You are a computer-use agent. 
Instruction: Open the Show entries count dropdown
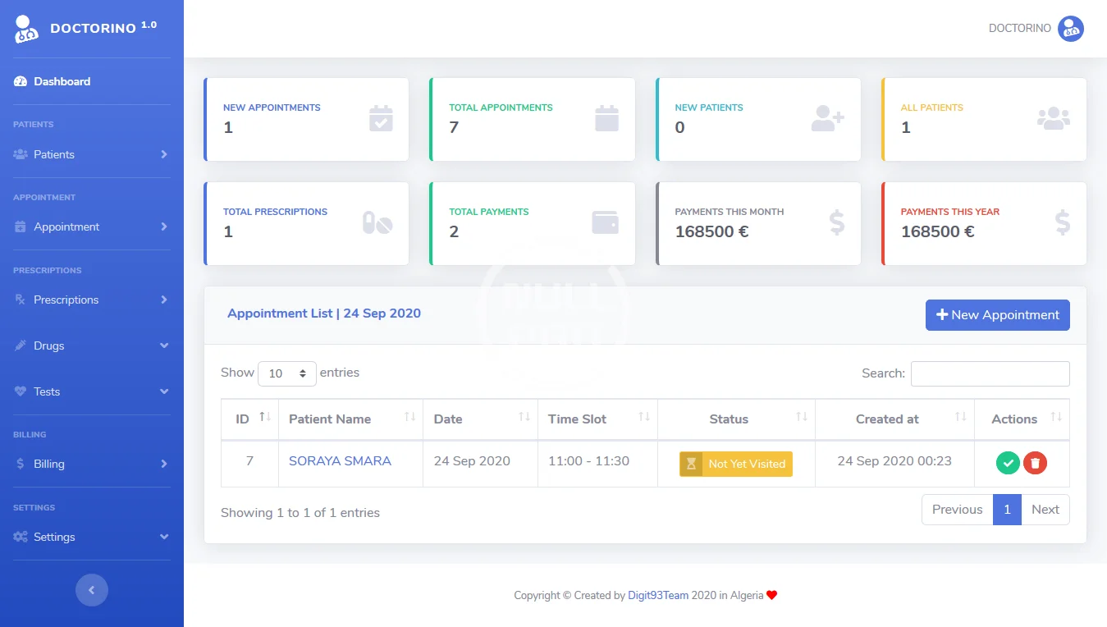pos(287,373)
